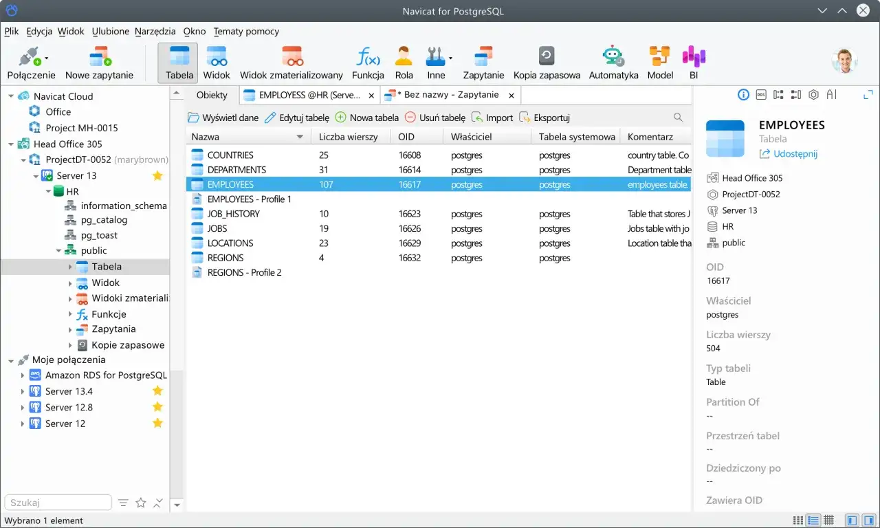Select the LOCATIONS table row
The width and height of the screenshot is (880, 528).
click(x=439, y=243)
